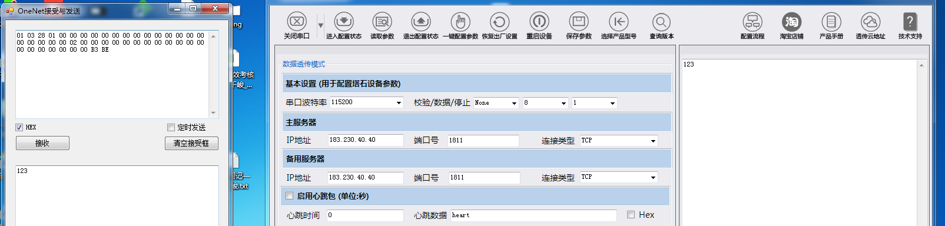Screen dimensions: 945x226
Task: Click the 恢复出厂设置 restore icon
Action: (x=499, y=22)
